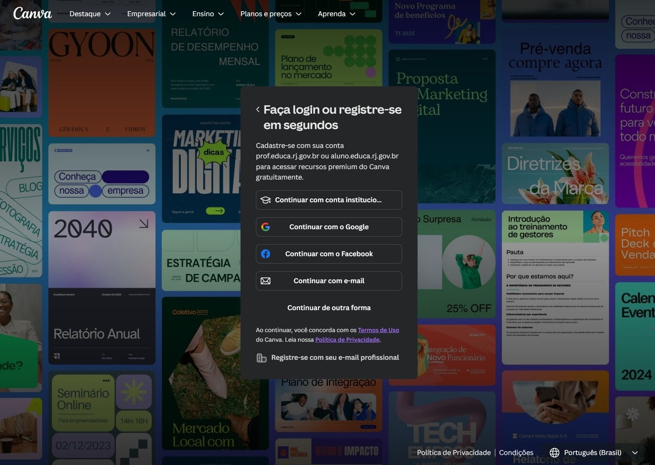655x465 pixels.
Task: Click the language selector down arrow
Action: click(x=635, y=453)
